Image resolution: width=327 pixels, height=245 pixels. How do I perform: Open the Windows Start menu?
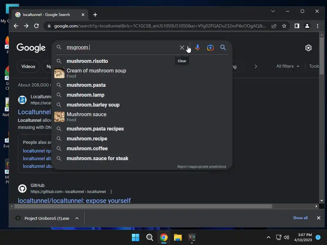[135, 237]
